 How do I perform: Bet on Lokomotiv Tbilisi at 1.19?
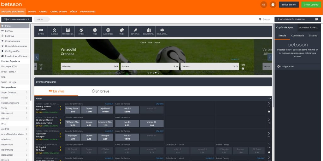click(105, 124)
